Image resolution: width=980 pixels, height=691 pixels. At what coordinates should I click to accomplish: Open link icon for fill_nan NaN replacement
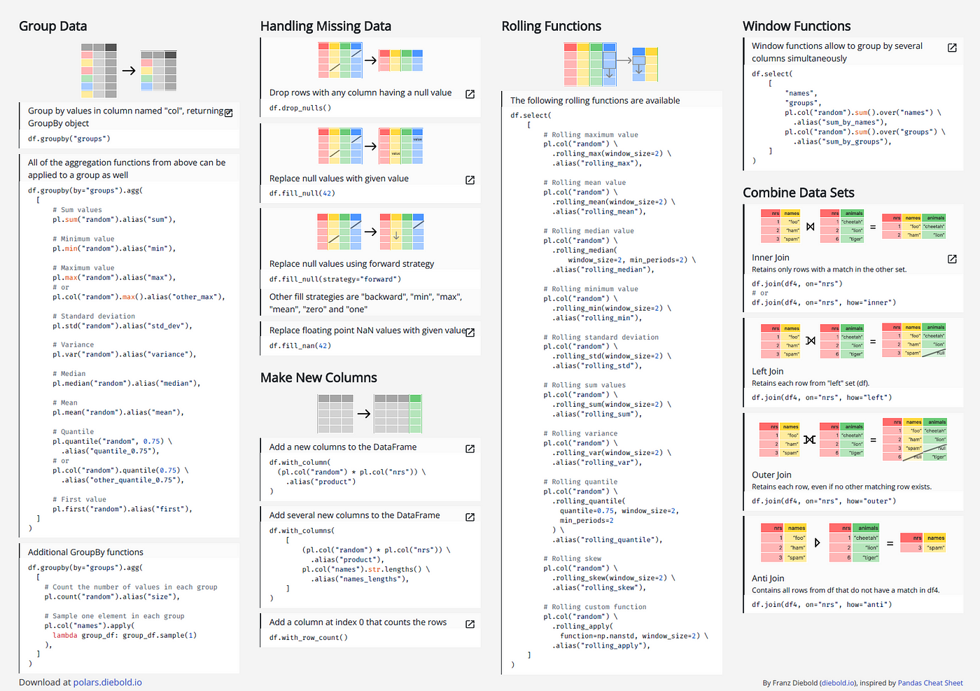coord(470,332)
